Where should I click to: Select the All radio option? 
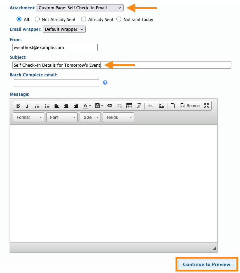pyautogui.click(x=19, y=19)
